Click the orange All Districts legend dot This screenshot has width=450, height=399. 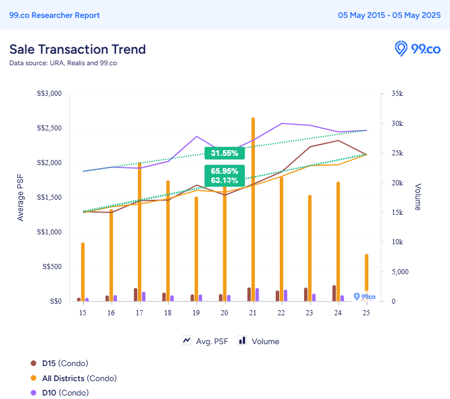point(33,378)
